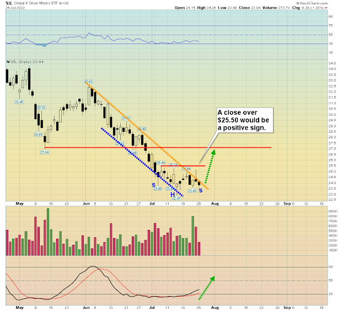Screen dimensions: 343x311
Task: Click the Close 23.84 header value
Action: click(x=250, y=8)
